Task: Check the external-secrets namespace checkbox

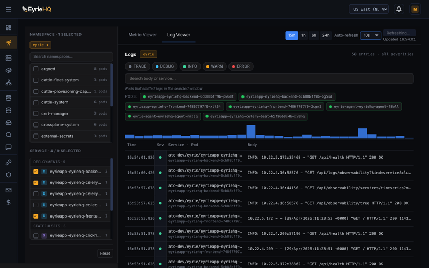Action: (x=35, y=136)
